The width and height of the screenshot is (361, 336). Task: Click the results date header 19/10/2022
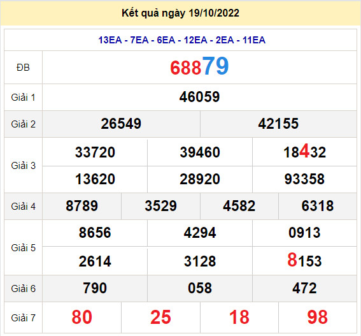tap(181, 13)
